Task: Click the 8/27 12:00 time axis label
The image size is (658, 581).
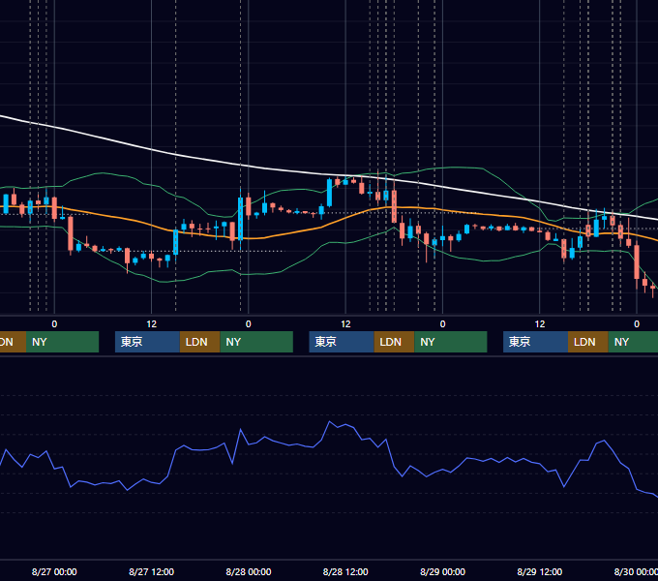Action: point(151,571)
